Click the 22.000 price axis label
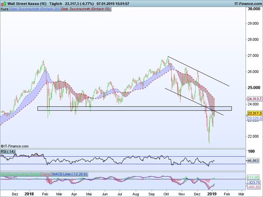The height and width of the screenshot is (197, 263). 253,136
